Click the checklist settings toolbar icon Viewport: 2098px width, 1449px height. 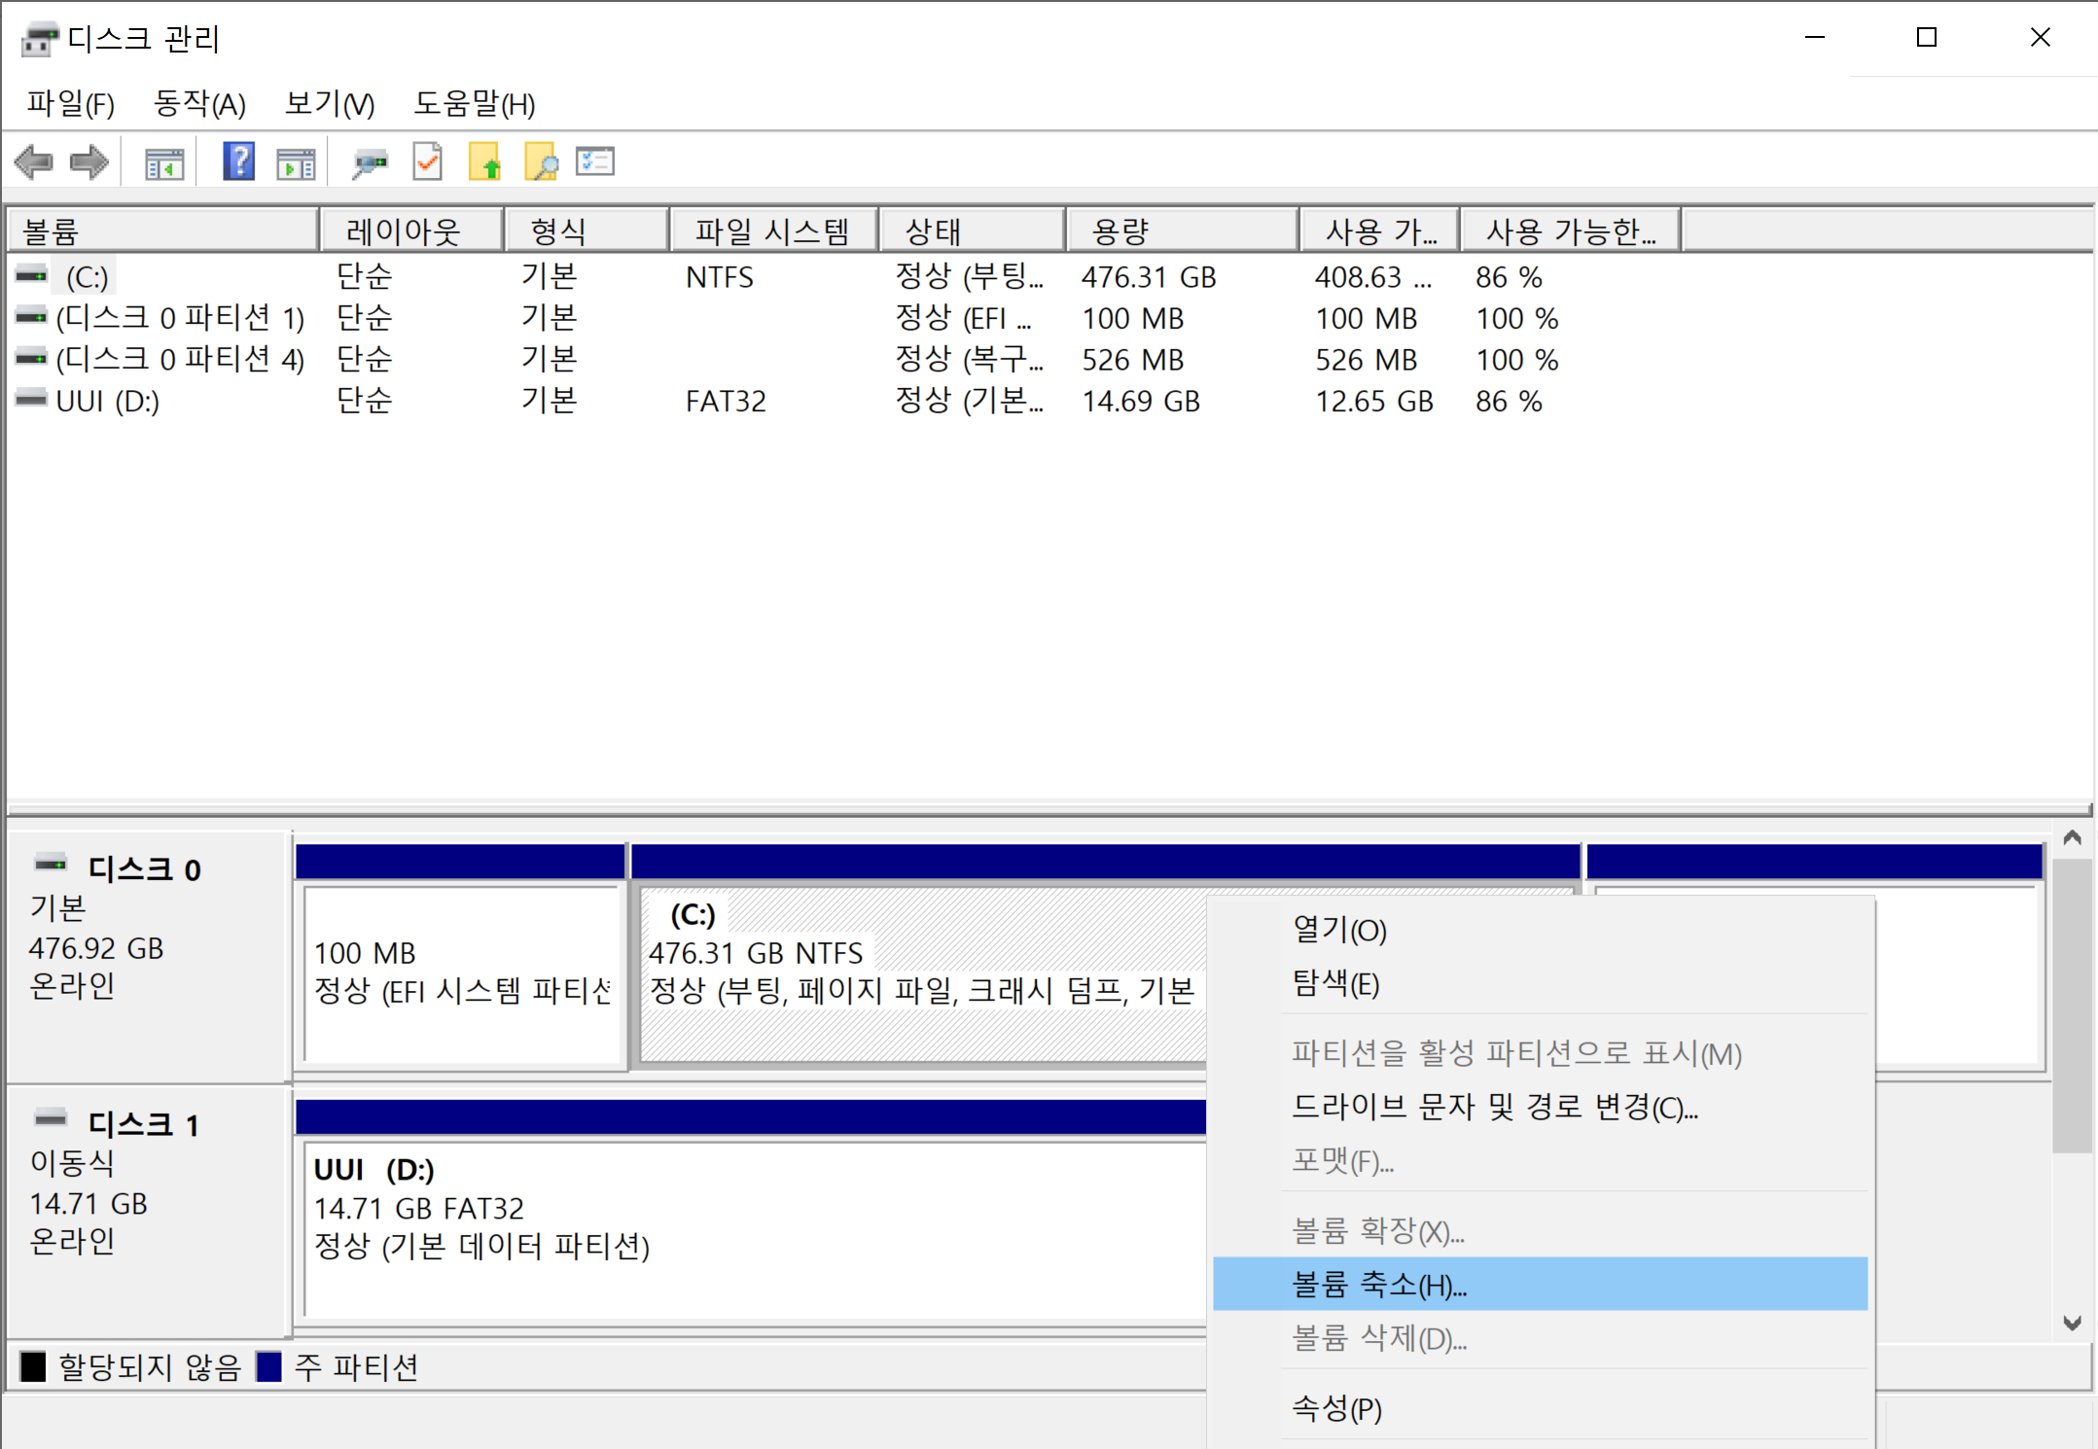point(595,161)
